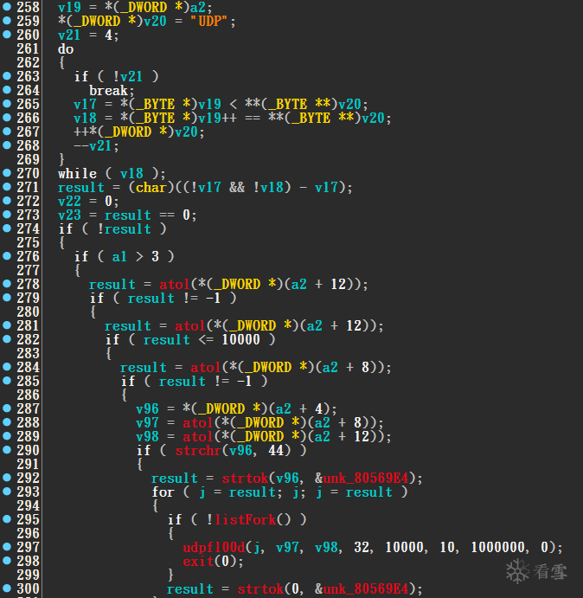Toggle the breakpoint dot on line 258
Screen dimensions: 583x598
[6, 6]
